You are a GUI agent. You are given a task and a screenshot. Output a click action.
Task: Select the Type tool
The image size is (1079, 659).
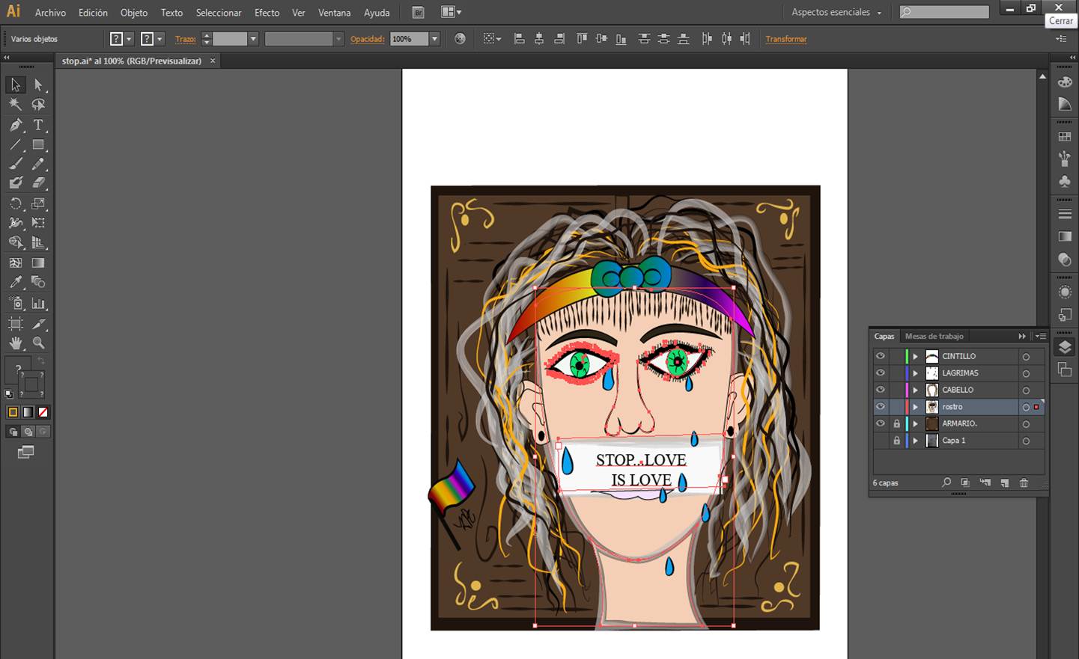38,125
